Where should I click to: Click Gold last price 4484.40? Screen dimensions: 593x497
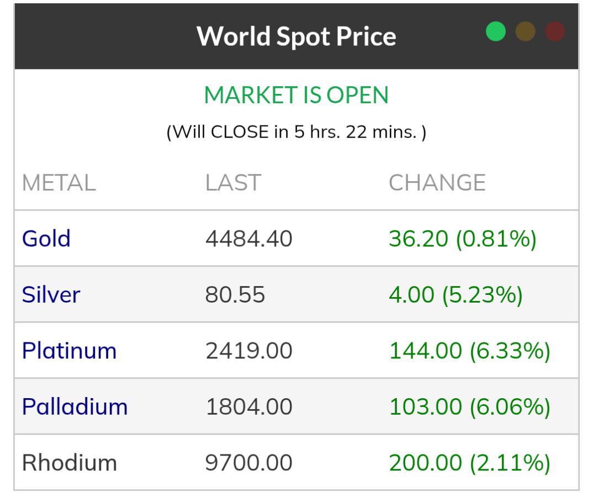pyautogui.click(x=248, y=239)
